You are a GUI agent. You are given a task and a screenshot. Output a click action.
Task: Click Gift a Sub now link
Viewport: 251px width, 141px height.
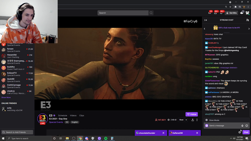click(x=229, y=28)
